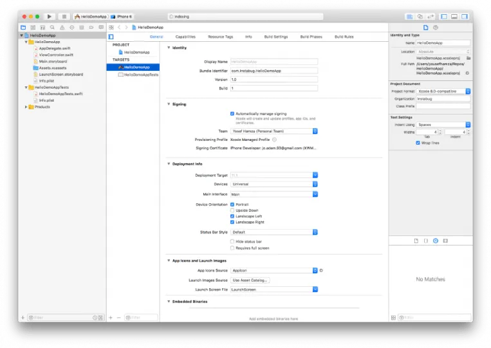The image size is (491, 348).
Task: Toggle the Debug area visibility
Action: pos(454,17)
